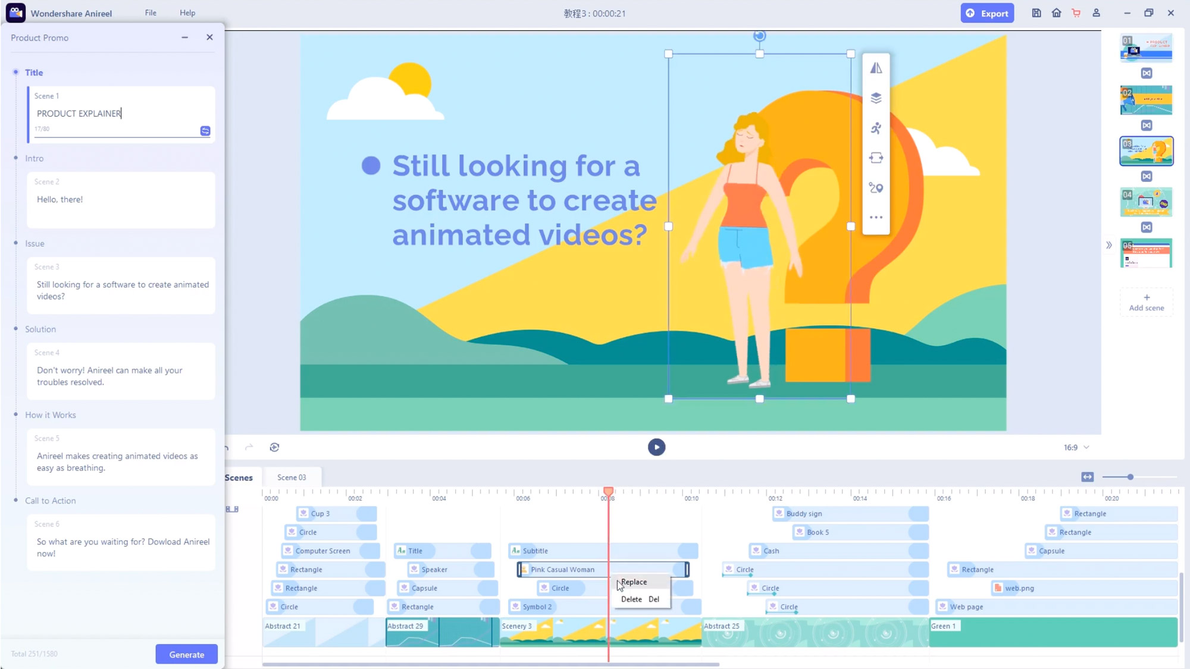Click the transform/resize tool icon
The width and height of the screenshot is (1190, 669).
click(876, 158)
